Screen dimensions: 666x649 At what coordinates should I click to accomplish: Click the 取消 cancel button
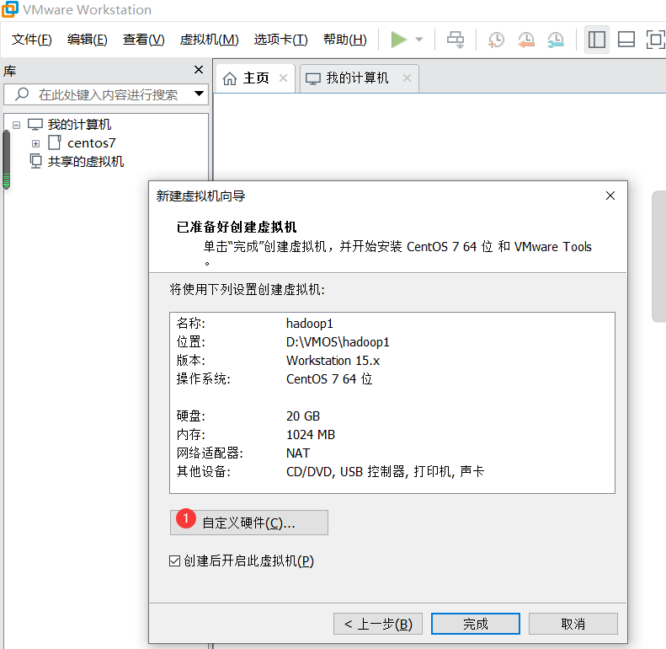573,624
